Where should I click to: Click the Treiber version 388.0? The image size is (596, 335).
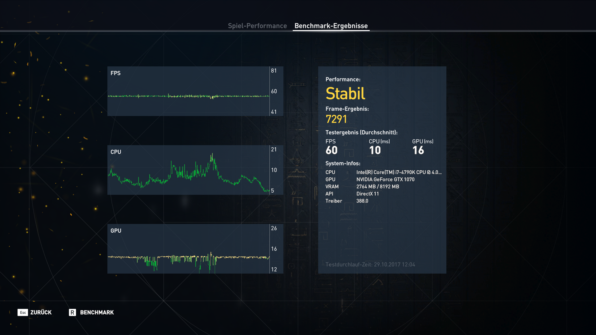point(362,201)
